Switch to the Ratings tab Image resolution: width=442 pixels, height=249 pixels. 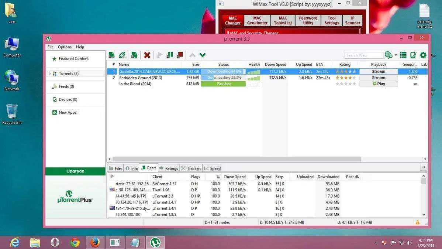[169, 168]
